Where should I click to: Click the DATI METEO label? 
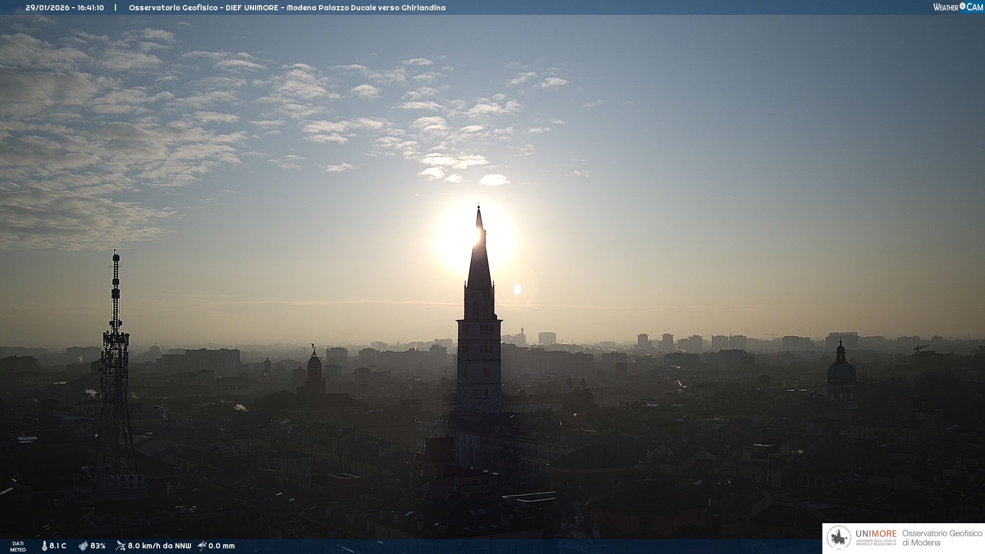coord(18,546)
